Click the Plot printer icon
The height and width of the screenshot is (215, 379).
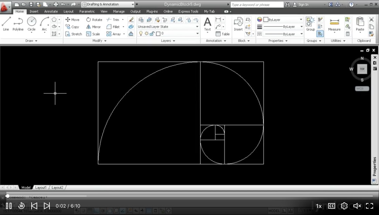coord(56,4)
